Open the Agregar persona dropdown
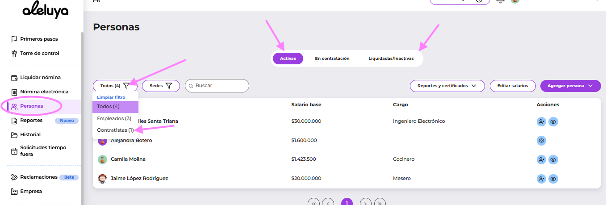The width and height of the screenshot is (606, 205). click(x=570, y=86)
